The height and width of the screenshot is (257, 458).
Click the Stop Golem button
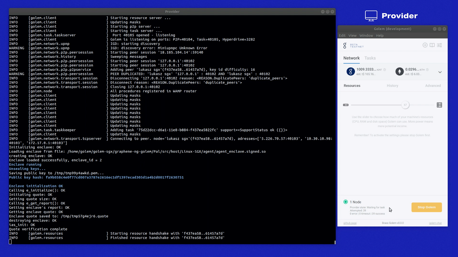pyautogui.click(x=427, y=207)
